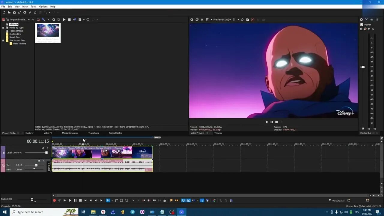Toggle Split Screen View in preview toolbar
384x216 pixels.
(207, 19)
